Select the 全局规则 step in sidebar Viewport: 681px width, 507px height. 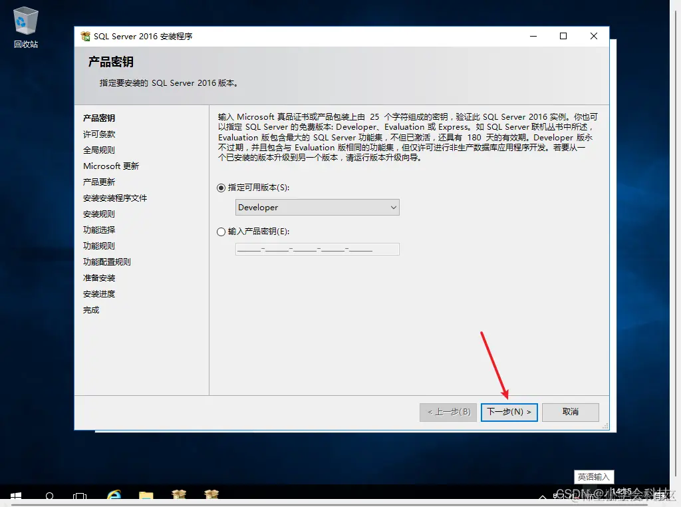coord(99,150)
